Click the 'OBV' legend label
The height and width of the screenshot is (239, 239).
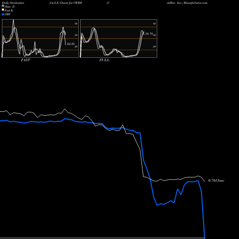pos(8,14)
